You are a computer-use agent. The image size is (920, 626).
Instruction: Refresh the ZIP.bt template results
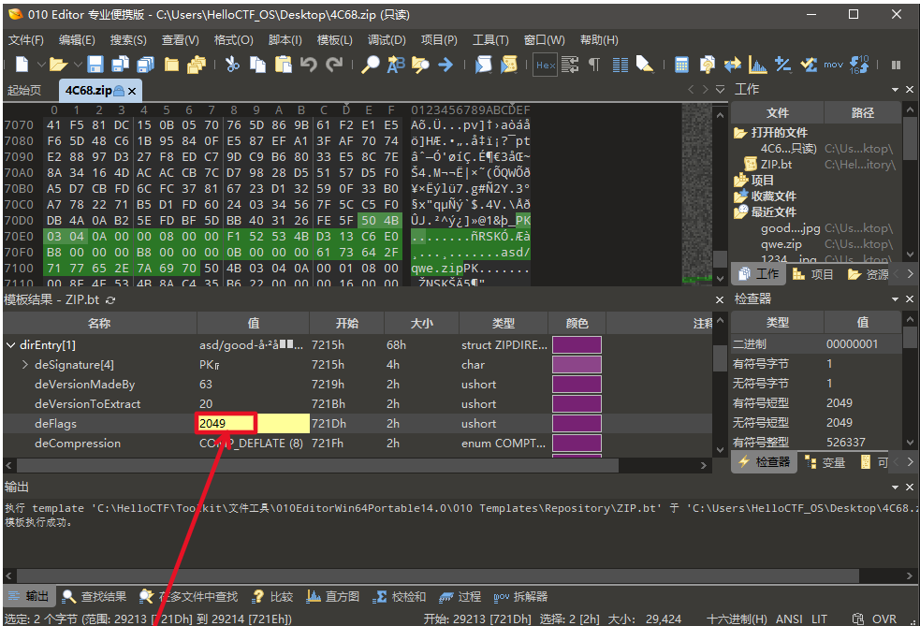click(110, 299)
